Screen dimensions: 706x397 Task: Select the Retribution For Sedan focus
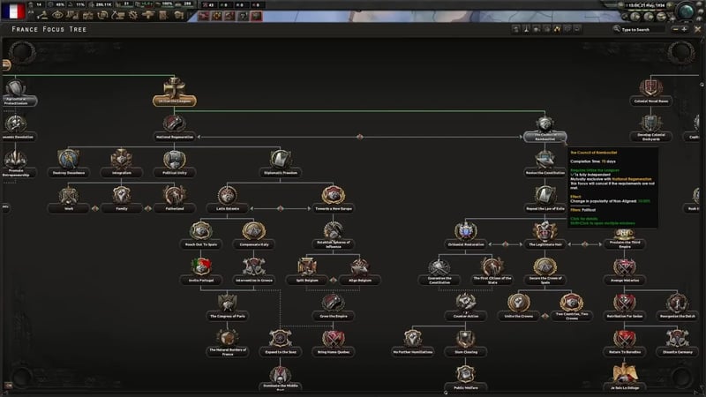[625, 307]
